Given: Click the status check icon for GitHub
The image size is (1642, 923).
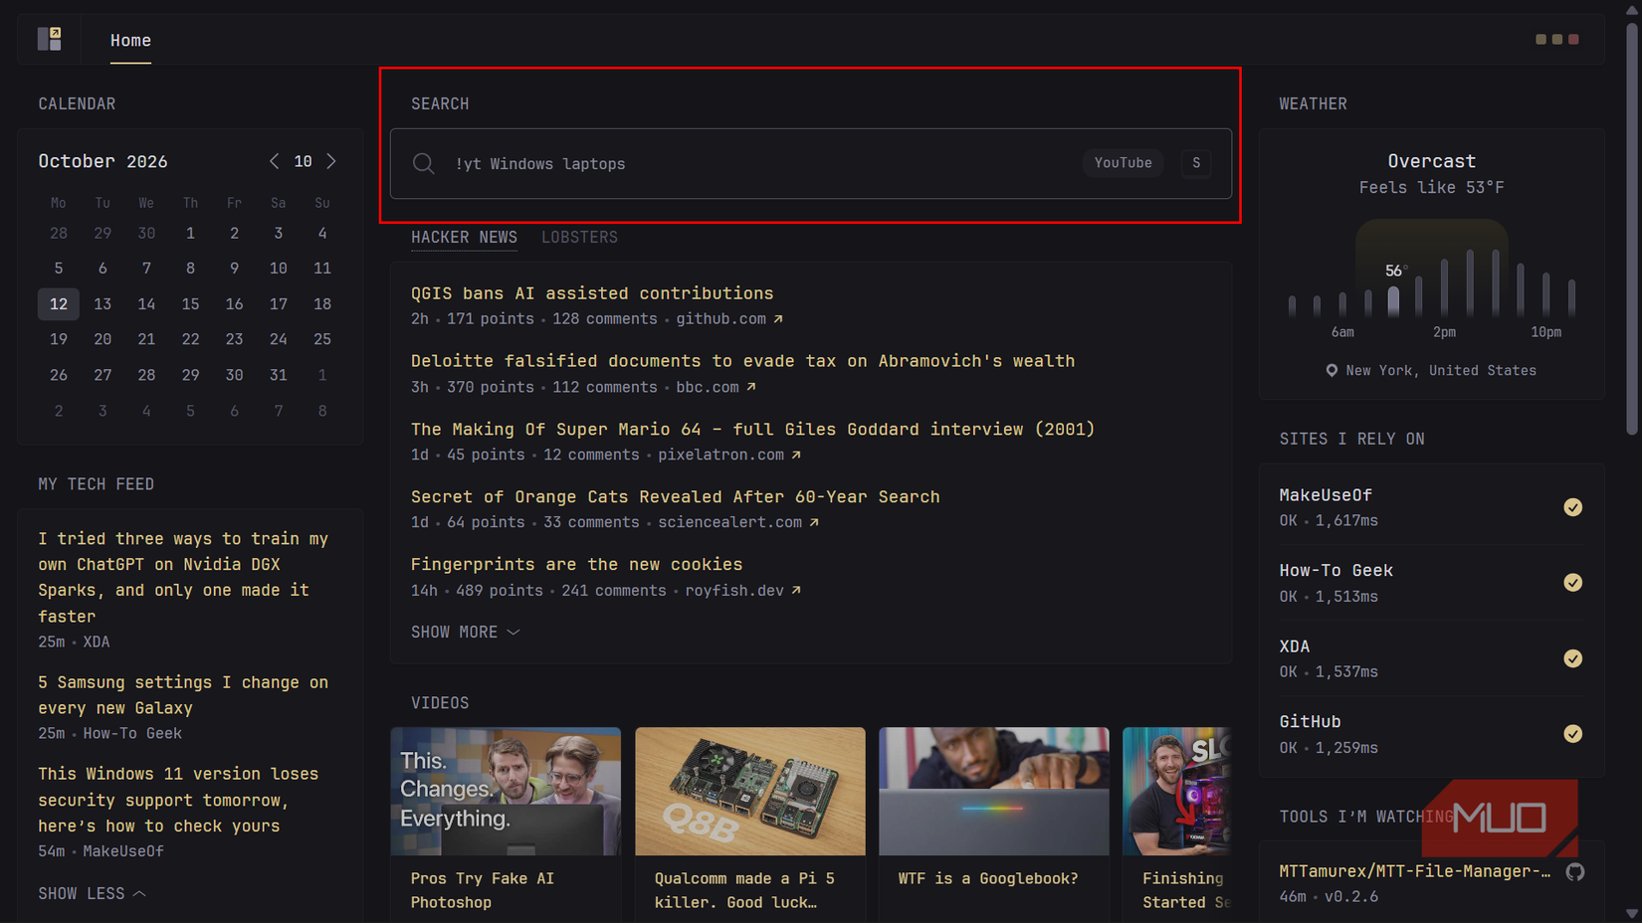Looking at the screenshot, I should [x=1572, y=734].
